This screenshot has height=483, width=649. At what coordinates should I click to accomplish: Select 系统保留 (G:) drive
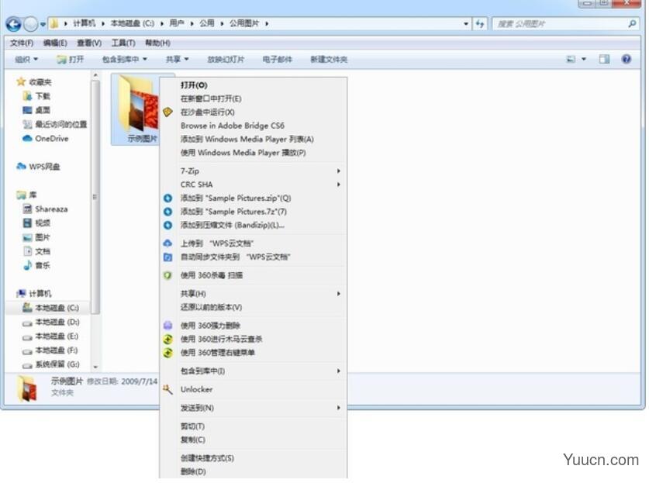pos(51,364)
